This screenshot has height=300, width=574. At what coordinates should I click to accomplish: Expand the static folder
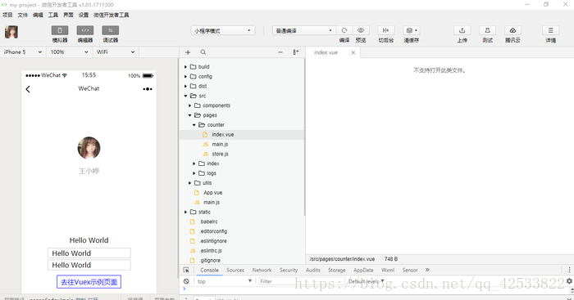coord(185,212)
